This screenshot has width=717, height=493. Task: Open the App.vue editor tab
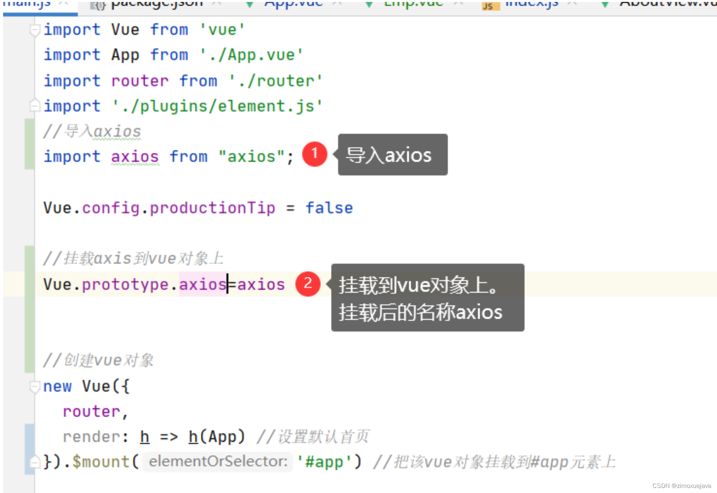pos(293,5)
